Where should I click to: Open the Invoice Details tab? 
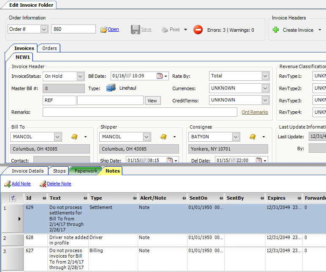coord(27,171)
